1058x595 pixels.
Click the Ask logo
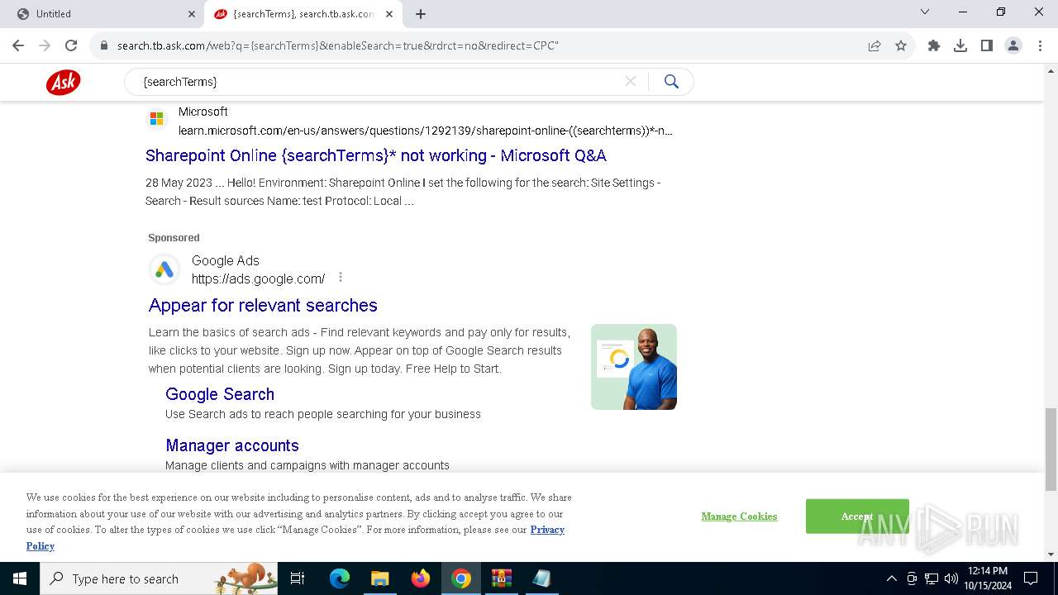63,82
